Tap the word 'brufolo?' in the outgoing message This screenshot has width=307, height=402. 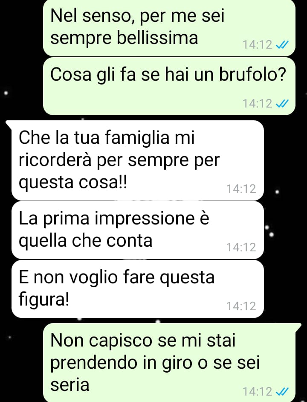point(252,74)
